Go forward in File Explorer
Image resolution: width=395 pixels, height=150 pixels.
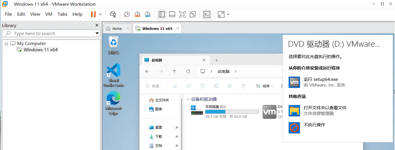[161, 71]
